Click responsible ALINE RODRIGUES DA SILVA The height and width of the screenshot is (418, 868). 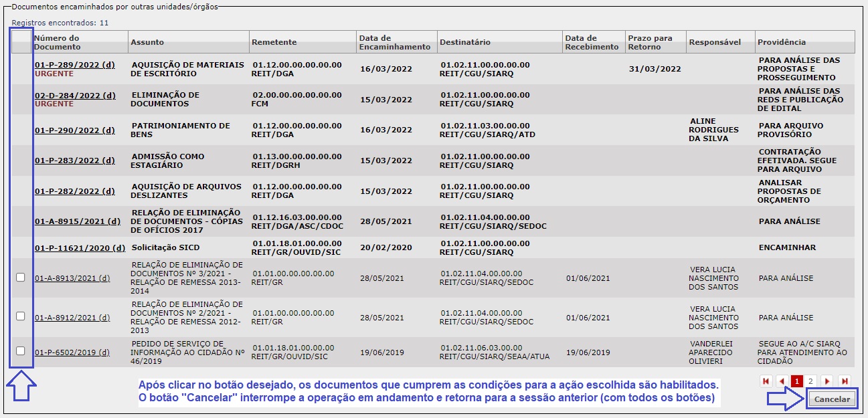point(714,130)
